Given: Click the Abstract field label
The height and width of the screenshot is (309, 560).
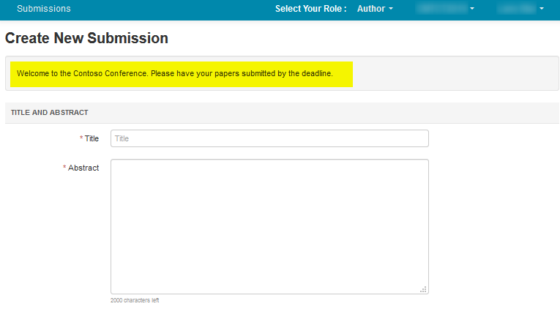Looking at the screenshot, I should pyautogui.click(x=83, y=168).
